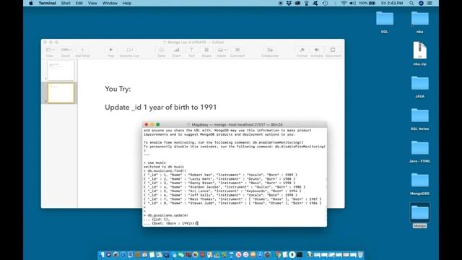Image resolution: width=462 pixels, height=260 pixels.
Task: Open the Help menu
Action: [x=127, y=3]
